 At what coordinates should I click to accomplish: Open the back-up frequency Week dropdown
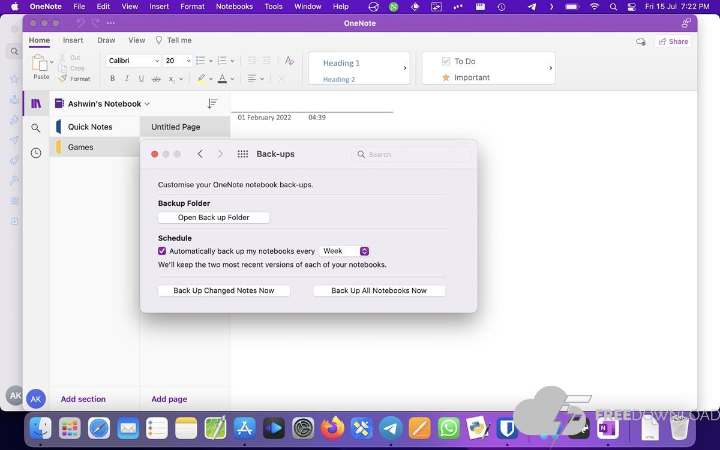click(x=345, y=251)
